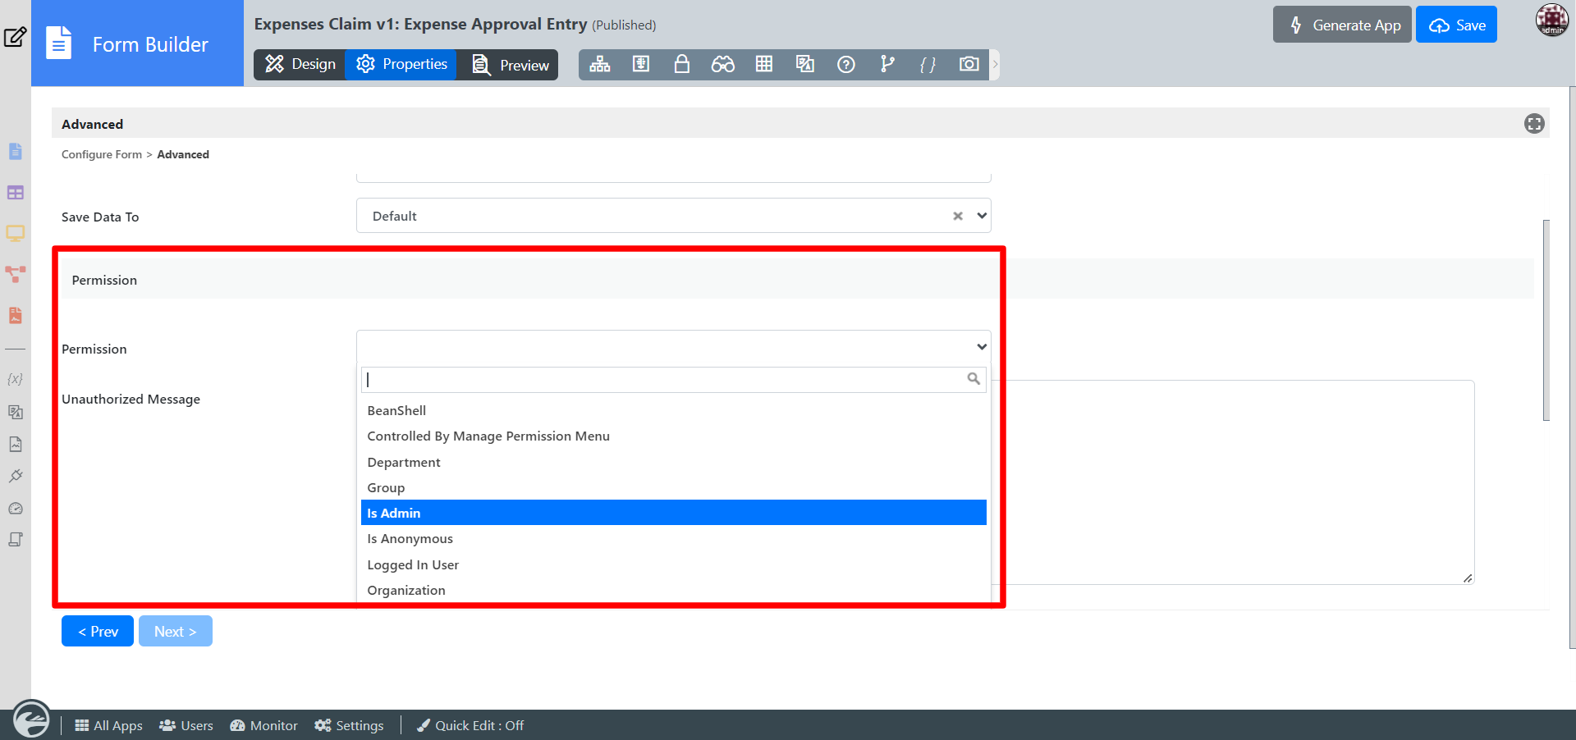Open Monitor in bottom bar
This screenshot has width=1576, height=740.
pos(263,725)
